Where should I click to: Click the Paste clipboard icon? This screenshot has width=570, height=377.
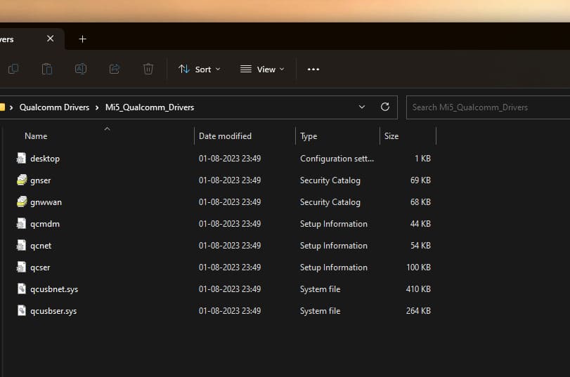pos(47,69)
